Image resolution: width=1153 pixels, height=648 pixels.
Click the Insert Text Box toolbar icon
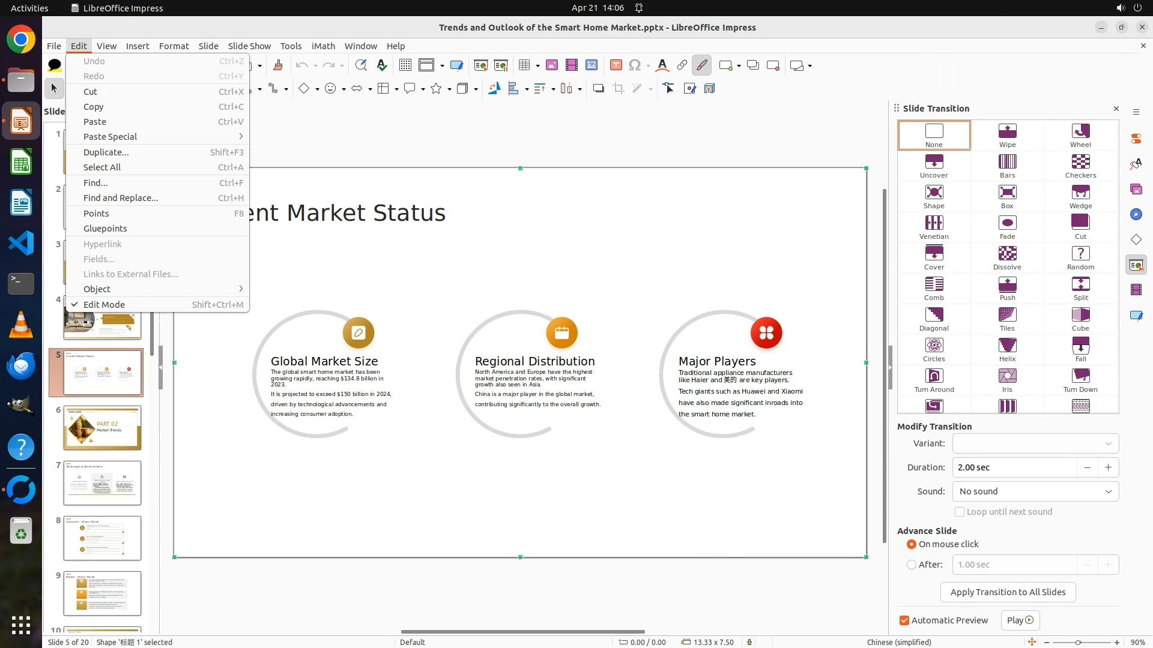click(x=616, y=65)
